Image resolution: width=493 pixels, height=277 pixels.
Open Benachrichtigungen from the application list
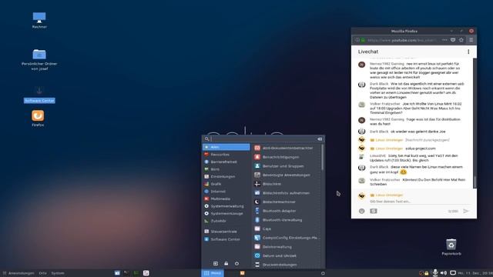(287, 157)
